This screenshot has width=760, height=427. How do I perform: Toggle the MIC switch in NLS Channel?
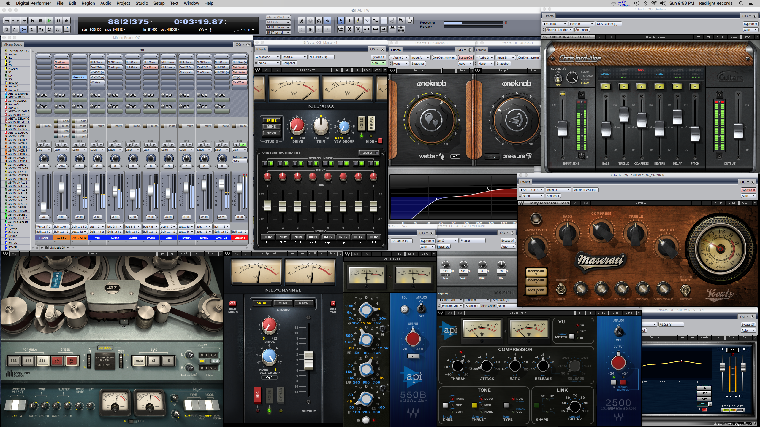(x=257, y=395)
